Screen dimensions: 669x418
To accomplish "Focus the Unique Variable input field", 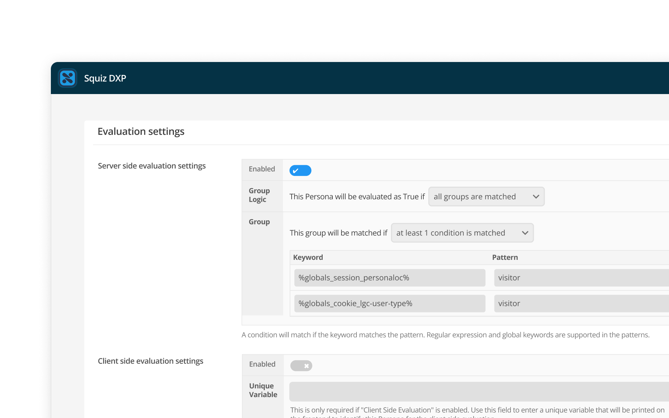I will click(479, 392).
